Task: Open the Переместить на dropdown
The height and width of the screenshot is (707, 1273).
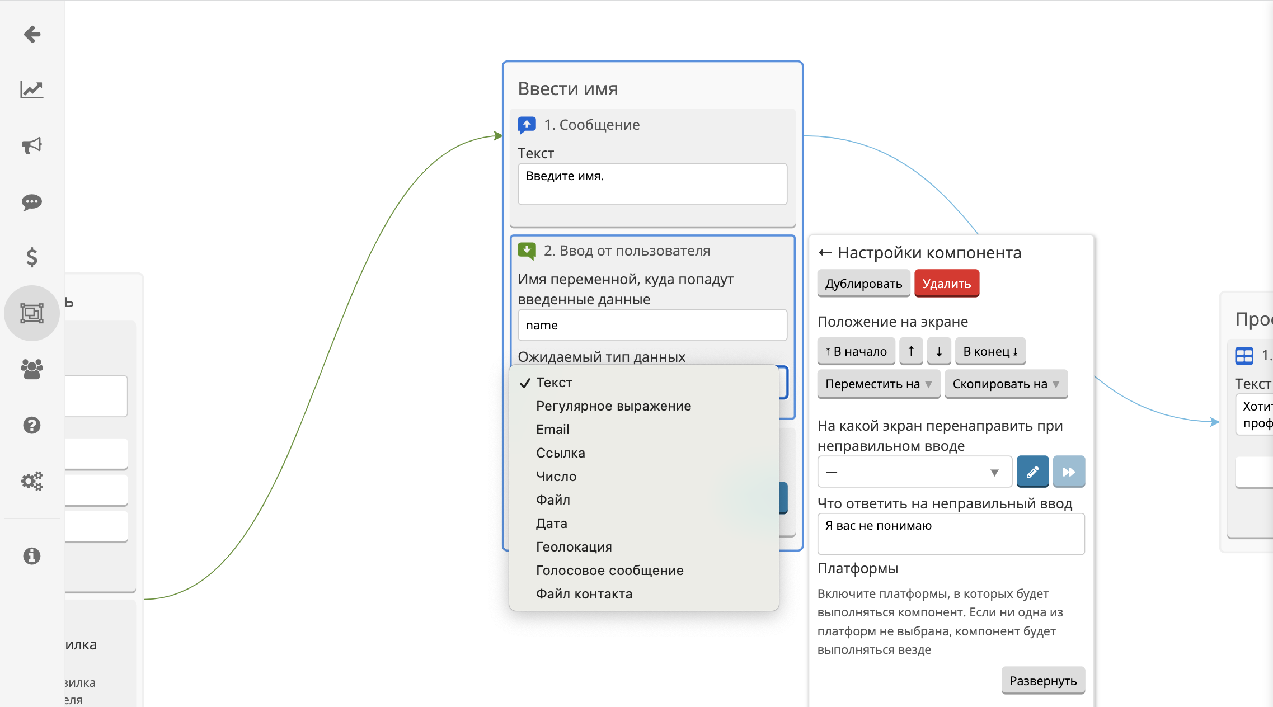Action: [879, 384]
